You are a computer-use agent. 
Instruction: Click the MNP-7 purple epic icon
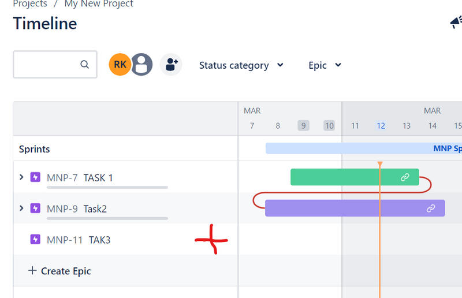coord(35,177)
